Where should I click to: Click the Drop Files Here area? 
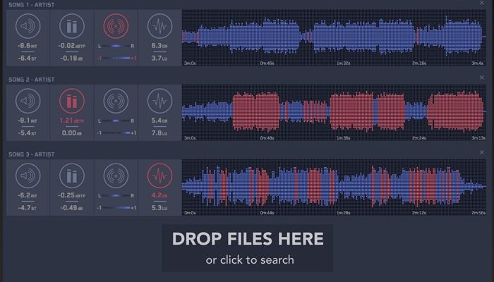point(248,239)
